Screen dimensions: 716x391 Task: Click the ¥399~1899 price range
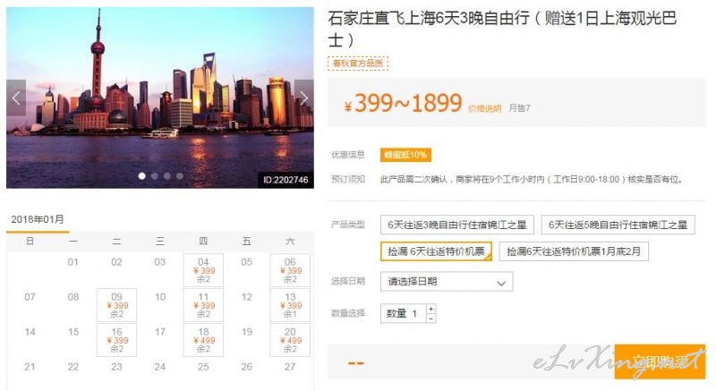click(403, 103)
